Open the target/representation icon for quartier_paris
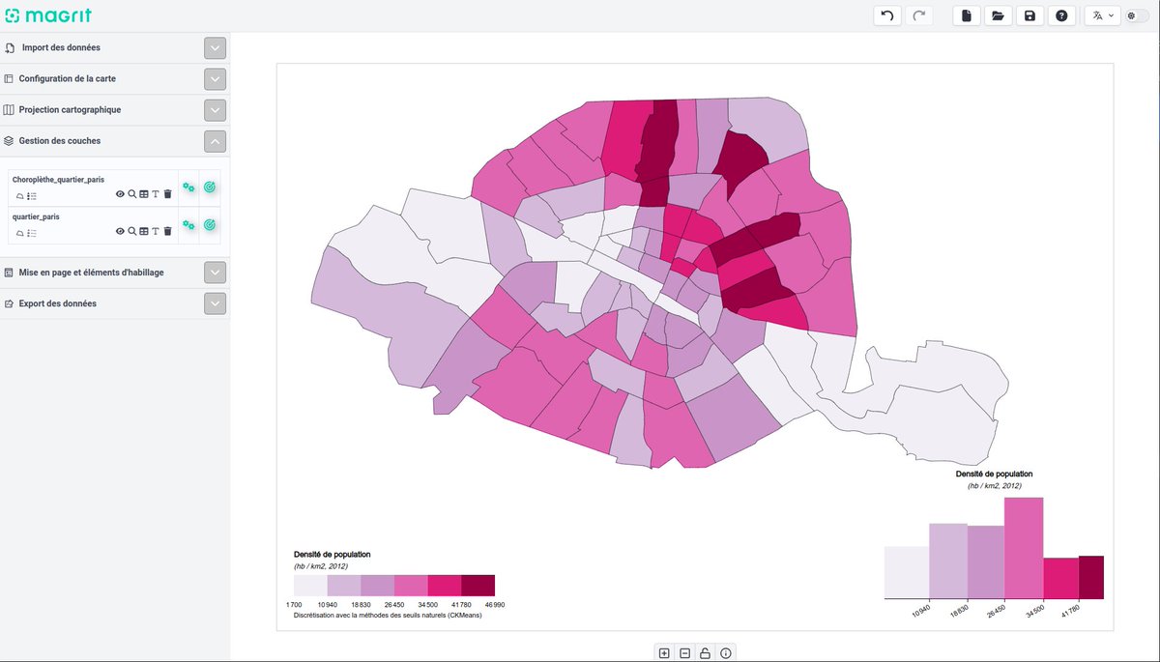This screenshot has height=662, width=1160. (x=210, y=224)
